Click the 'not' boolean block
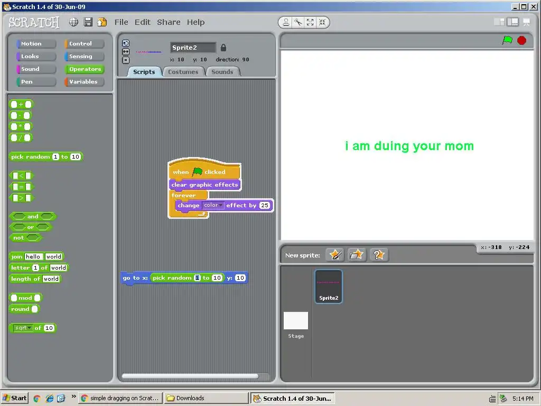 (x=25, y=238)
